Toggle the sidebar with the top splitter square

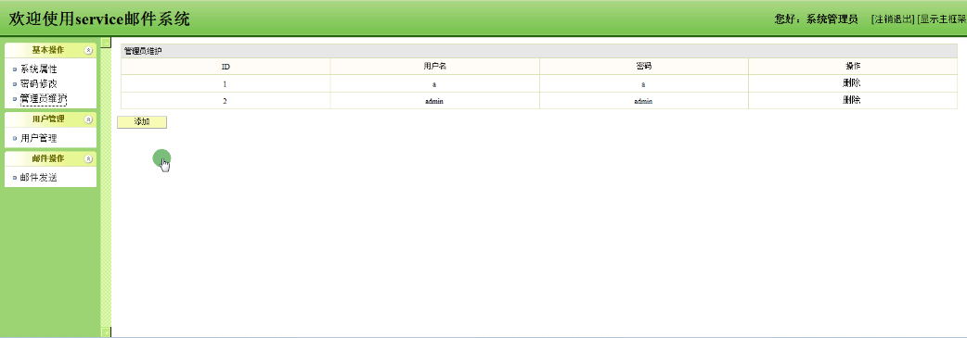pos(106,43)
